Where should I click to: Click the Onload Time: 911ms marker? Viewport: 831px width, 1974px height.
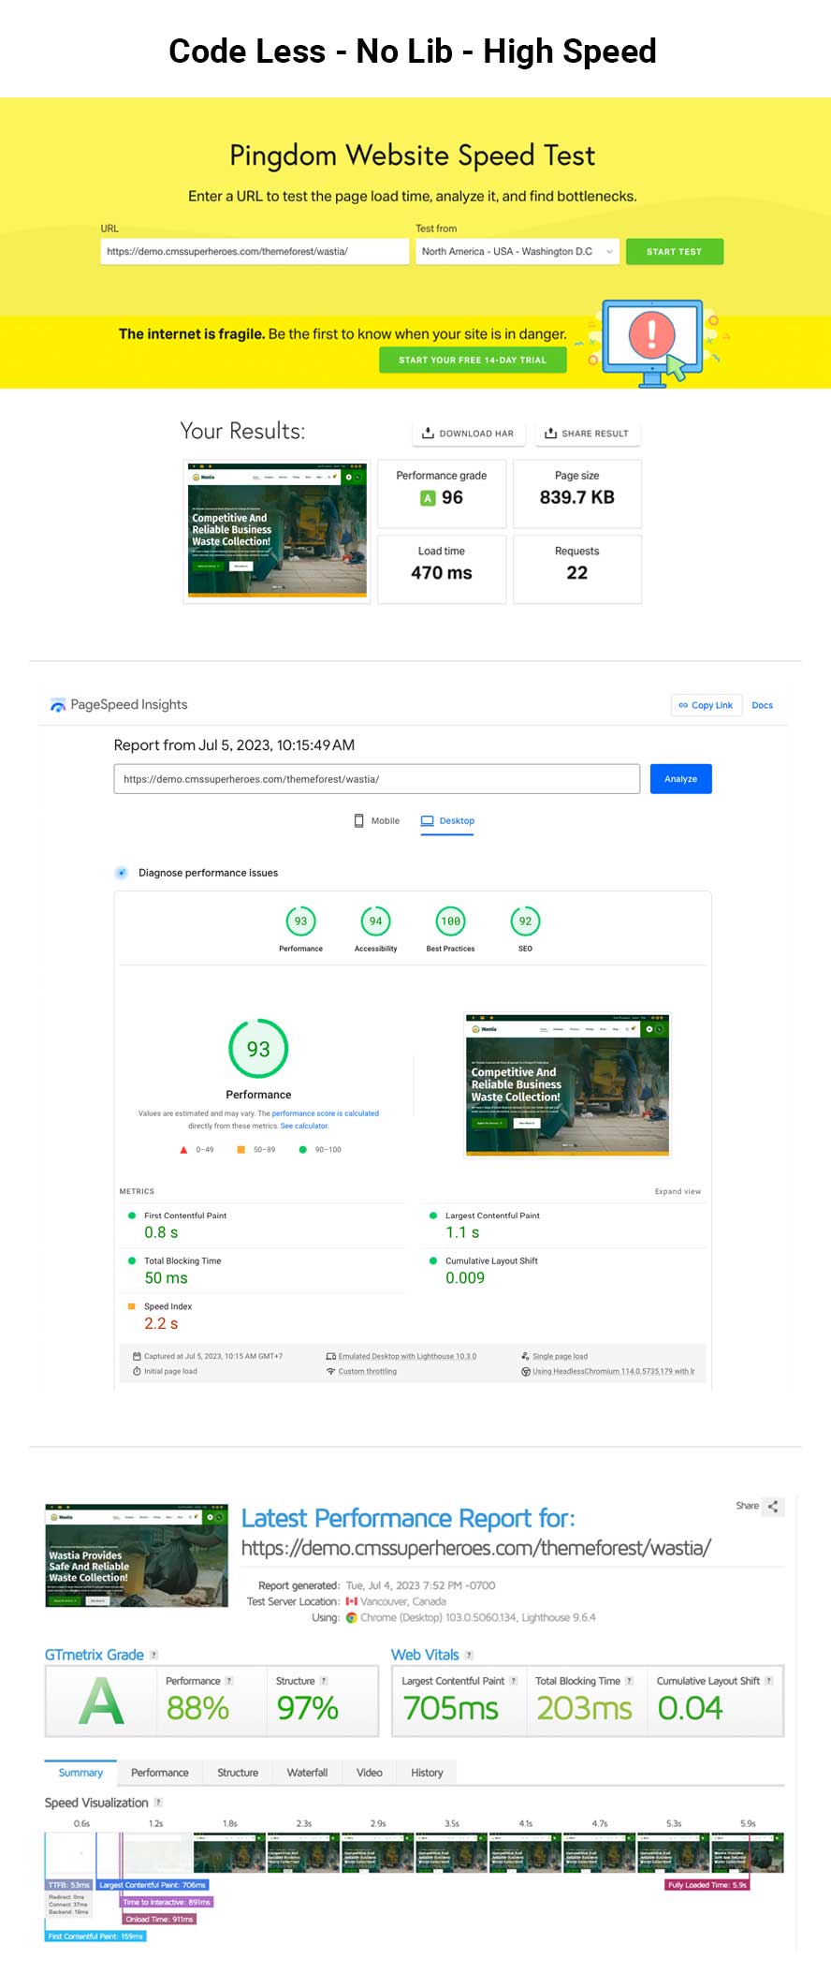pyautogui.click(x=159, y=1919)
